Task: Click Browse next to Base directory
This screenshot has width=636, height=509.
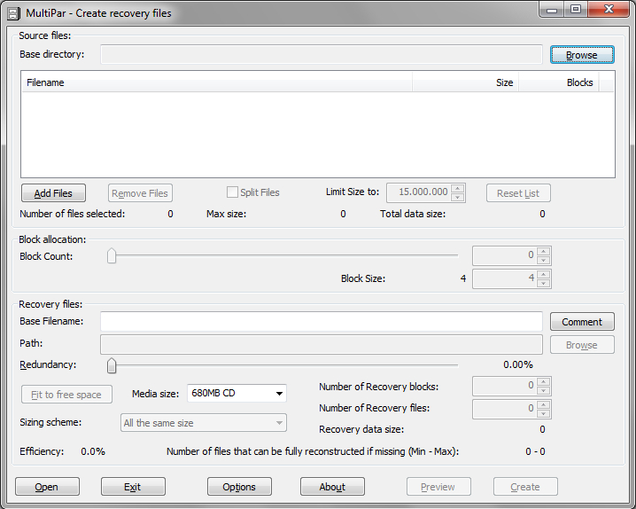Action: pos(582,55)
